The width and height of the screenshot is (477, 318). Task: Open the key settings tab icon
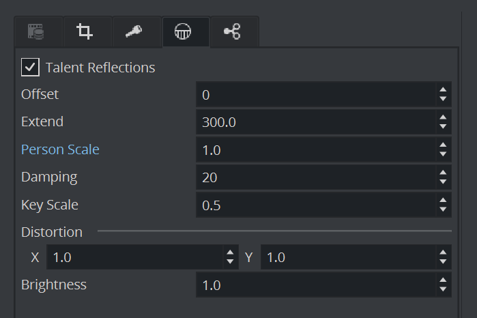134,31
